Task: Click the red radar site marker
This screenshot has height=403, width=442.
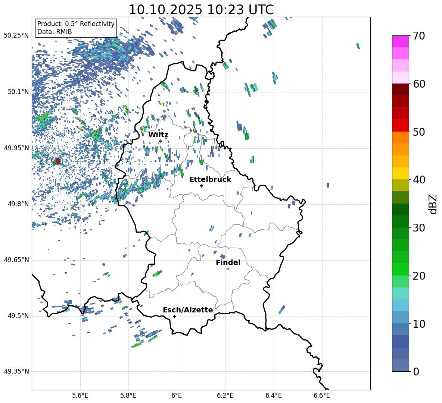Action: pos(58,161)
